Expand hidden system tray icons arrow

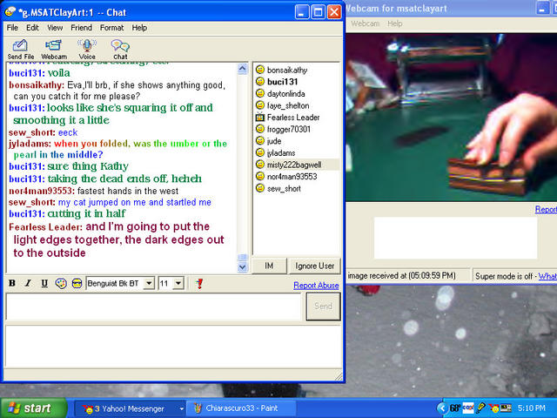[x=442, y=408]
